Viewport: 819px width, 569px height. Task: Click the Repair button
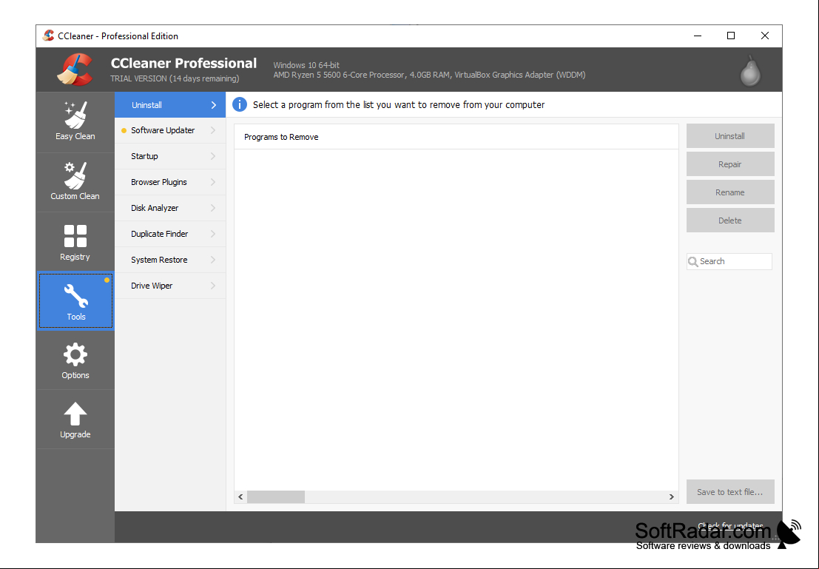[730, 164]
